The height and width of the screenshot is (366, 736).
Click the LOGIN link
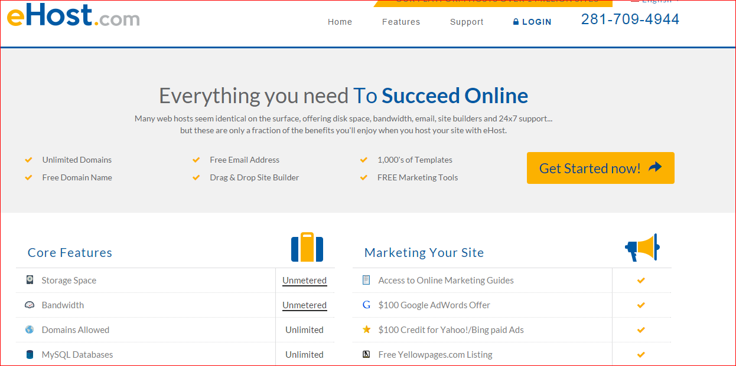(x=537, y=22)
